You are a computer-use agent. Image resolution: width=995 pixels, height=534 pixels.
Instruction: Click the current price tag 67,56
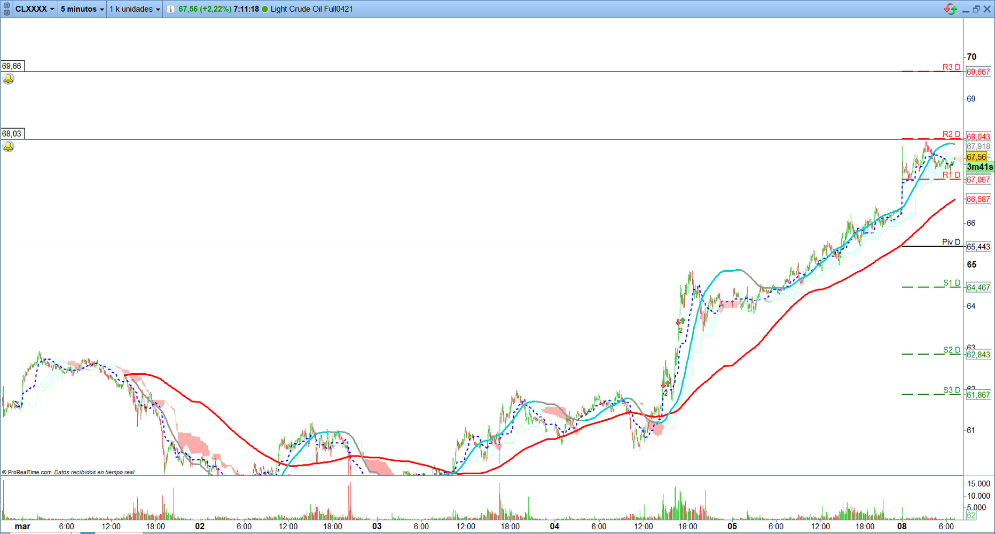pyautogui.click(x=977, y=157)
